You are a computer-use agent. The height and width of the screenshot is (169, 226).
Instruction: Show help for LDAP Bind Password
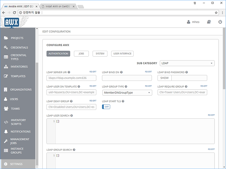[x=186, y=72]
